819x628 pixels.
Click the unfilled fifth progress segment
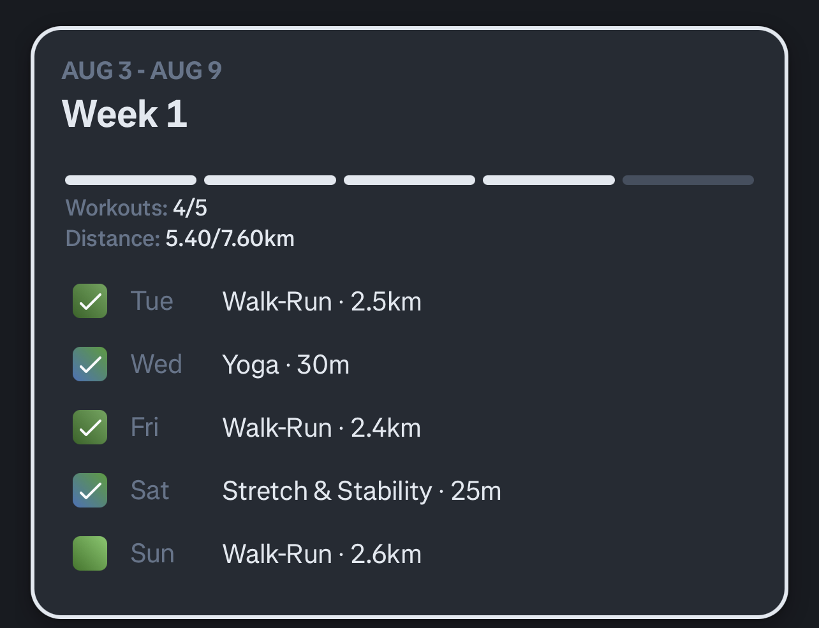tap(688, 180)
